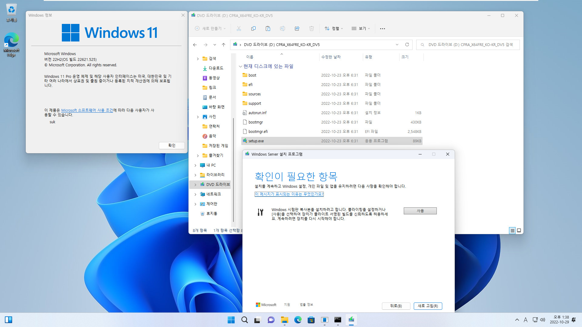Switch to large thumbnails view icon
Image resolution: width=582 pixels, height=327 pixels.
[519, 230]
